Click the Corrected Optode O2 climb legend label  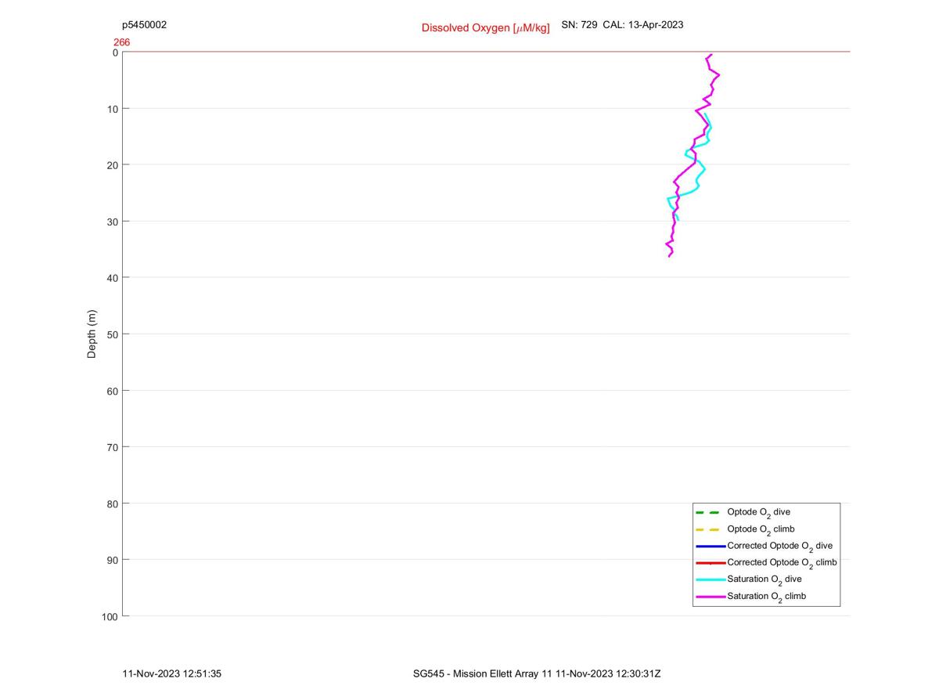click(x=782, y=563)
